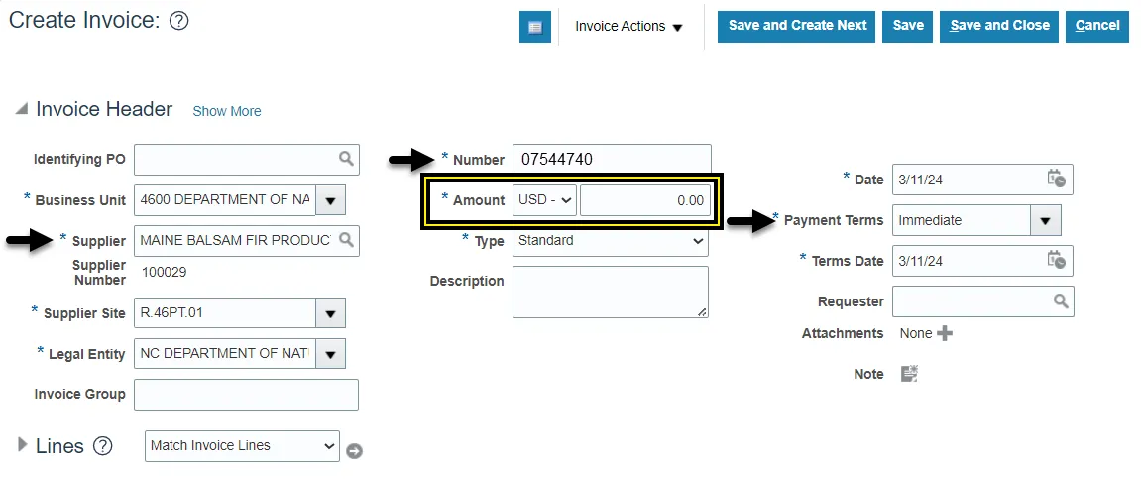This screenshot has height=479, width=1141.
Task: Open the Terms Date calendar picker
Action: tap(1057, 260)
